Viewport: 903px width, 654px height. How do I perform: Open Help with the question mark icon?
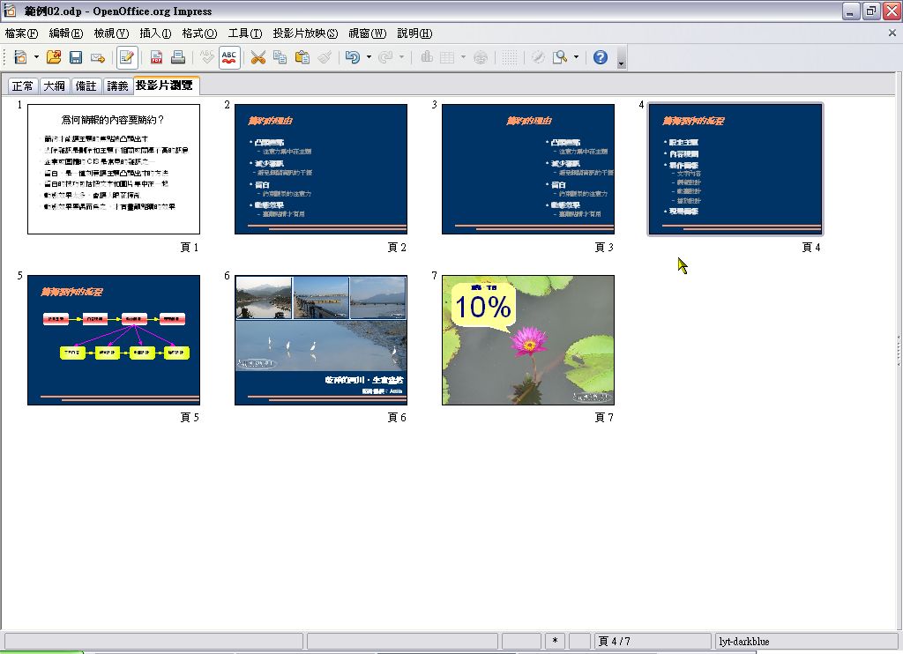point(601,57)
